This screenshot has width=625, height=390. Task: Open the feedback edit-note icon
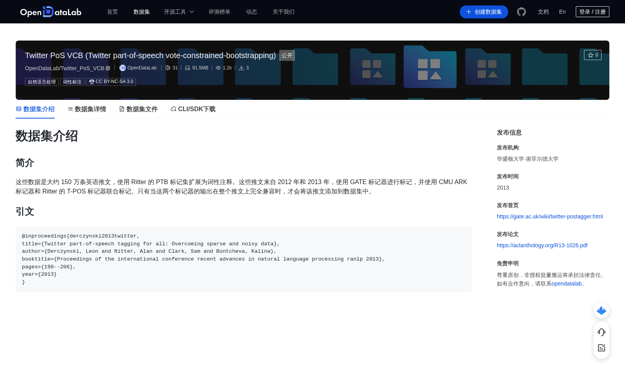(602, 348)
